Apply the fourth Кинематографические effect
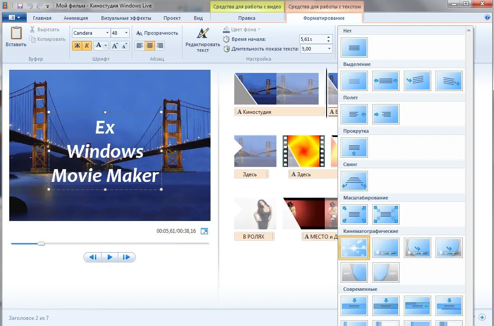This screenshot has width=494, height=326. click(x=449, y=247)
